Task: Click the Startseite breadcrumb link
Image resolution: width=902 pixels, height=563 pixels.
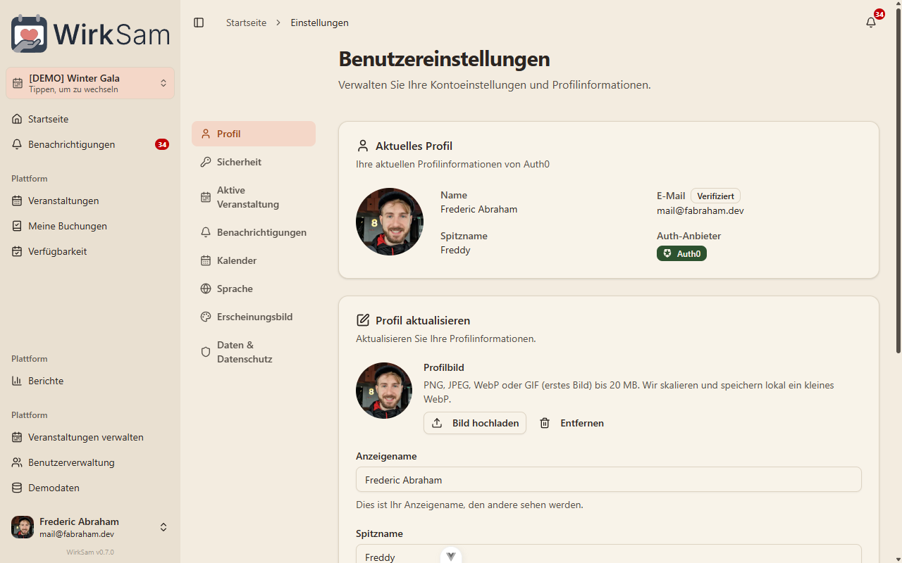Action: [x=246, y=23]
